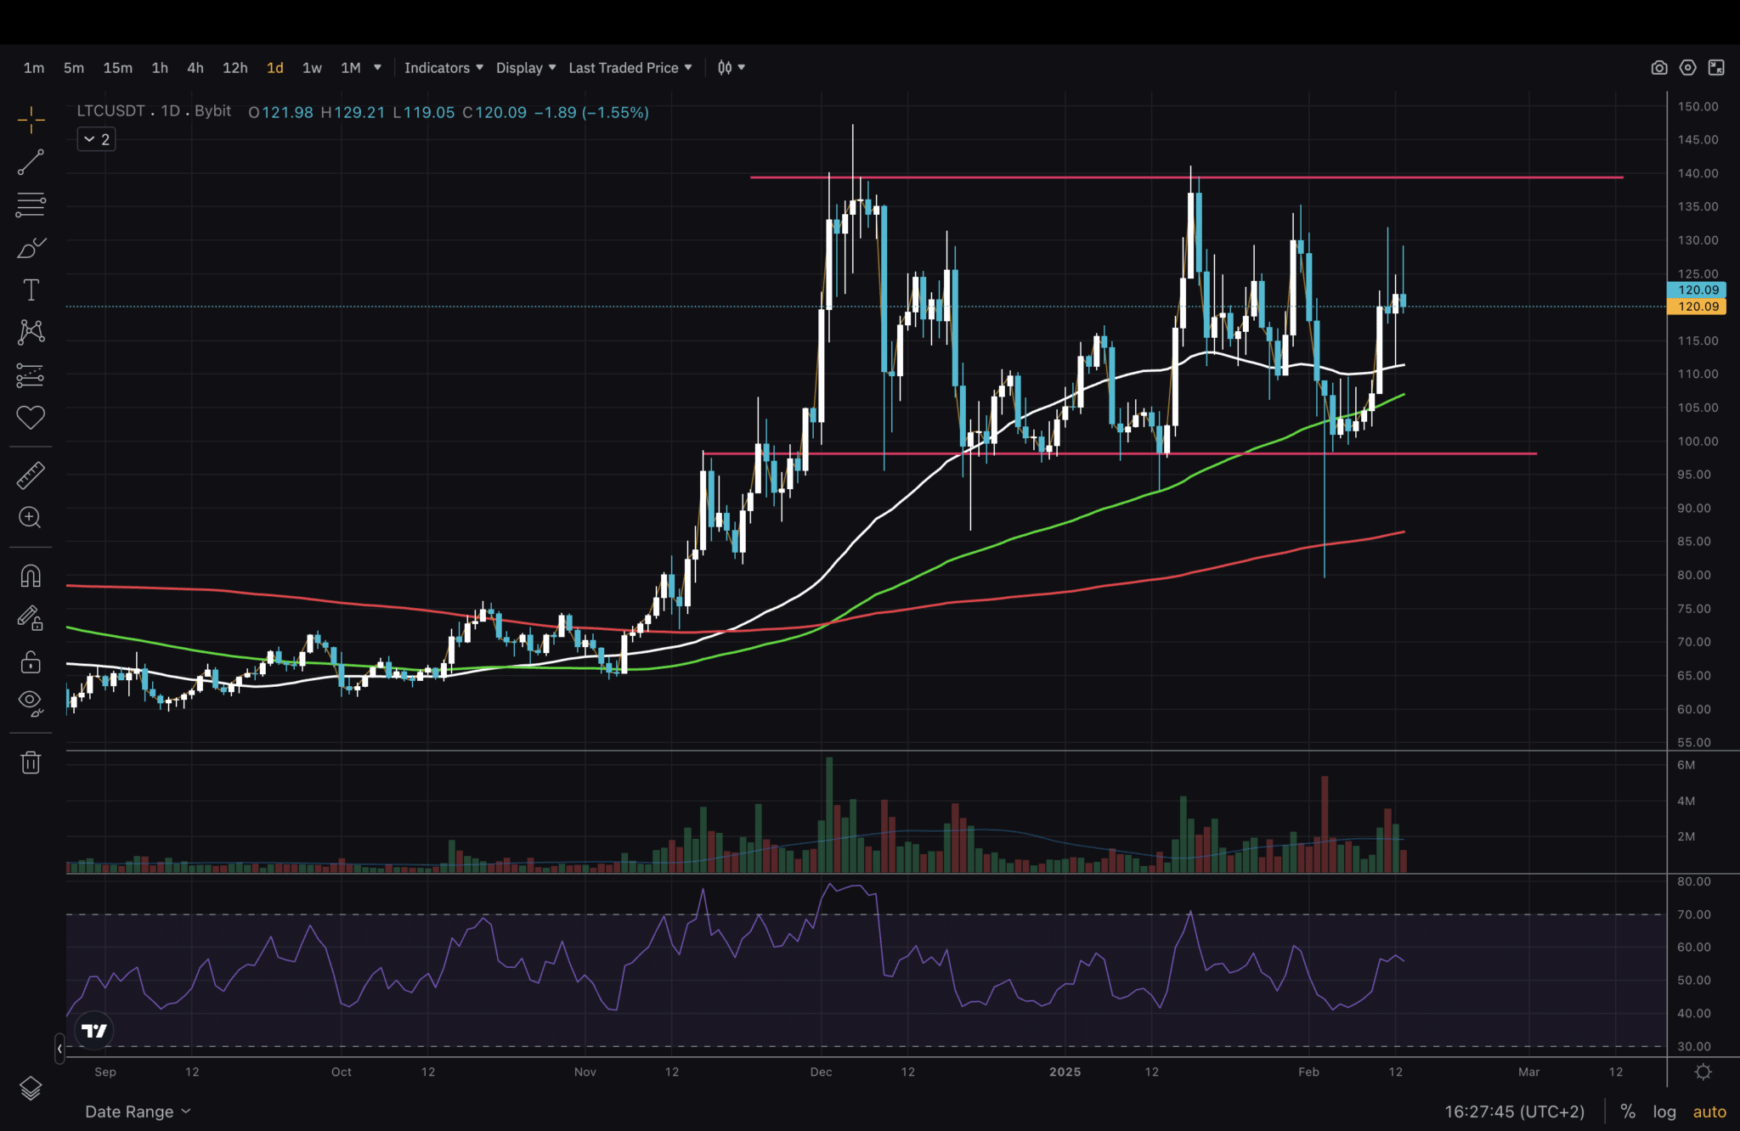Open the Date Range menu
This screenshot has width=1740, height=1131.
click(x=138, y=1111)
